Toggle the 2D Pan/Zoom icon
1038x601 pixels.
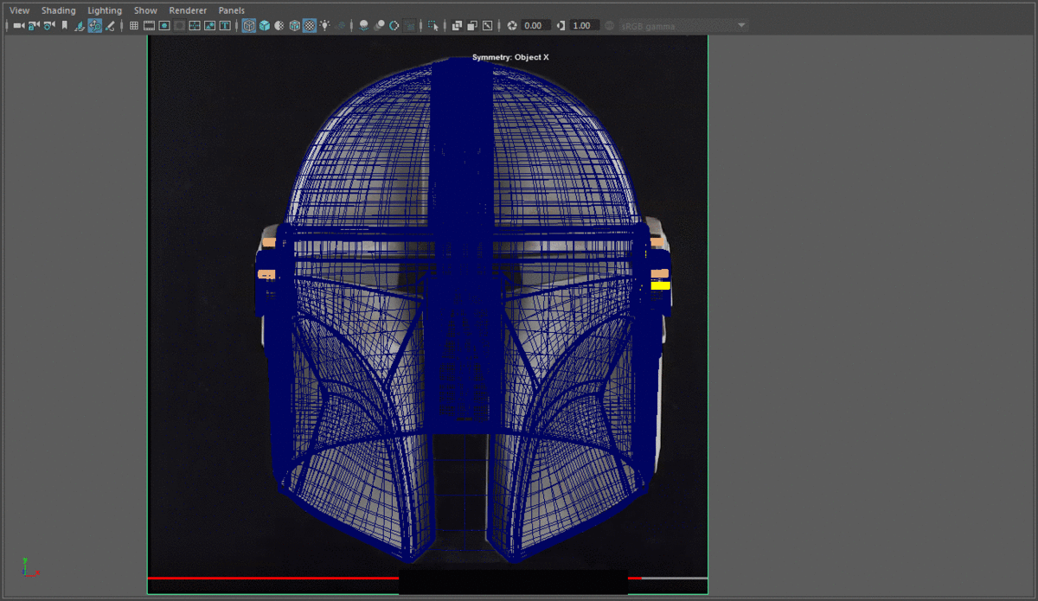tap(95, 26)
